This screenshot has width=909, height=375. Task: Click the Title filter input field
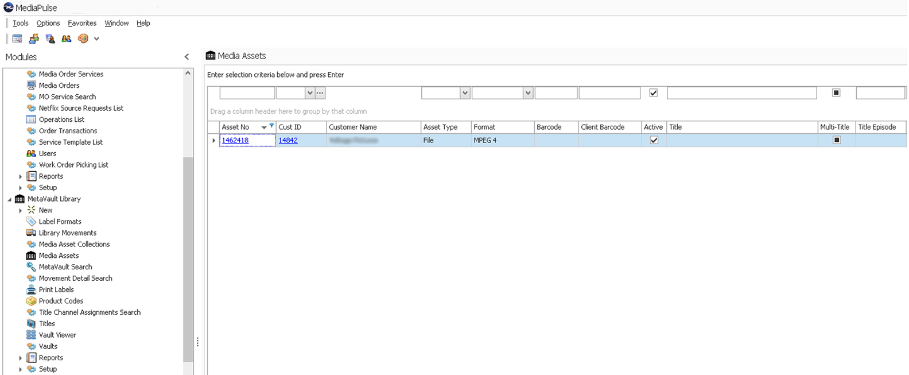tap(742, 92)
